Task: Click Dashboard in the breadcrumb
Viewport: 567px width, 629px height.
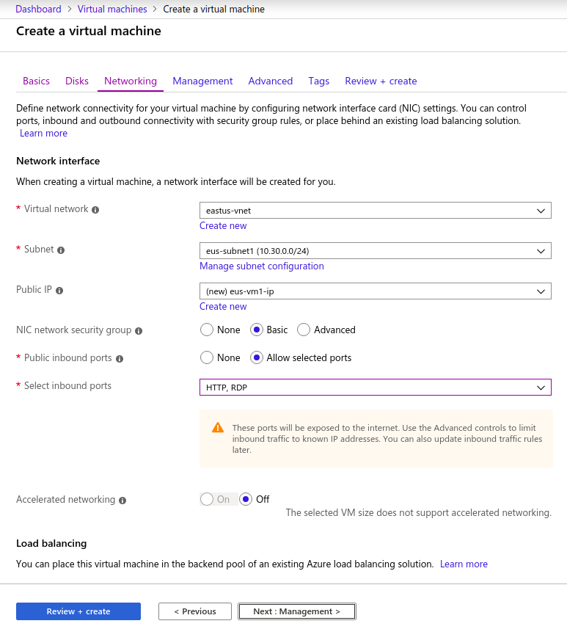Action: pos(38,10)
